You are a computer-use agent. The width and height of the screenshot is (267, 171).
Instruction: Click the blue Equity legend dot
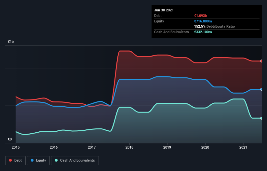pyautogui.click(x=32, y=160)
